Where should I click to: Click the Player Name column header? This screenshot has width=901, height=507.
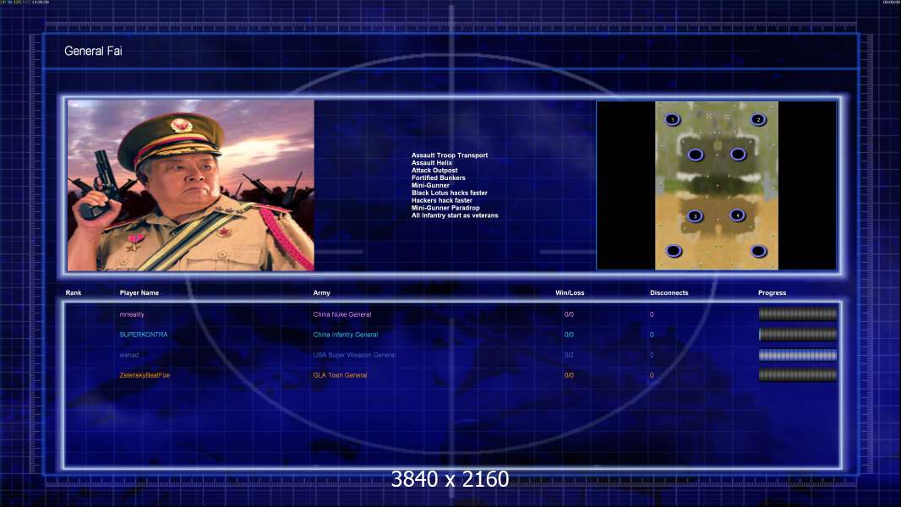point(139,293)
